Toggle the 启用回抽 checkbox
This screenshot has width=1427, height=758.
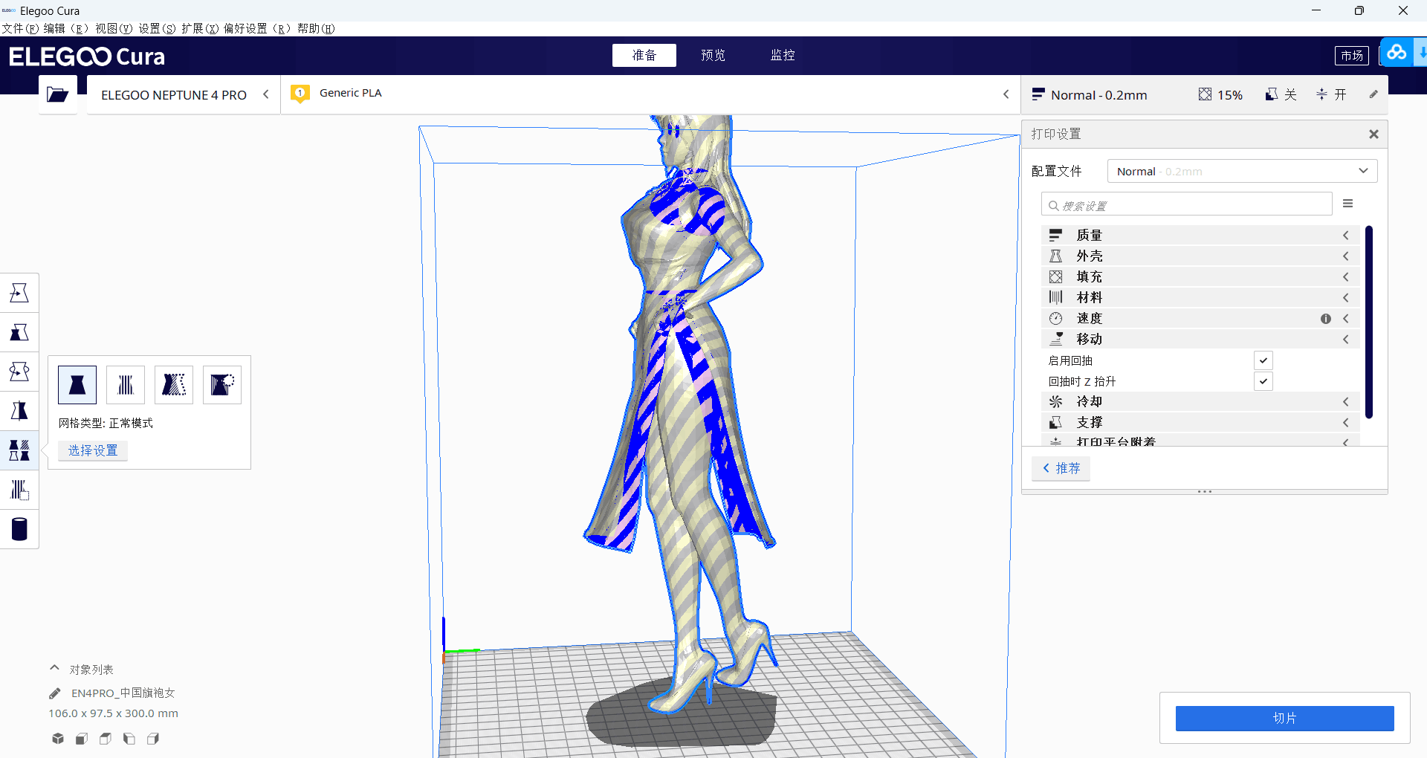[x=1263, y=360]
